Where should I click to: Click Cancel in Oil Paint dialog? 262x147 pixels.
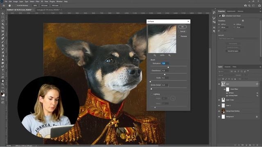(182, 31)
